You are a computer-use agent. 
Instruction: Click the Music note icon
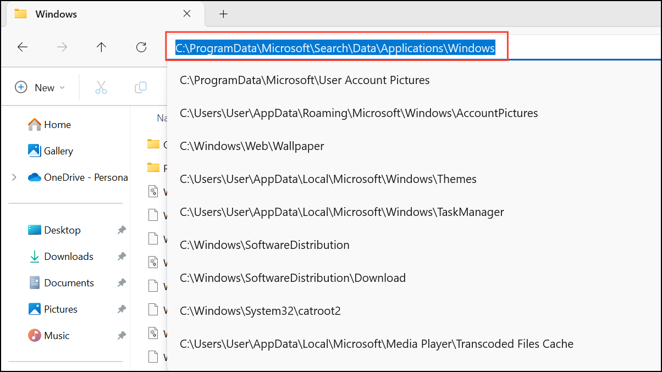click(34, 335)
